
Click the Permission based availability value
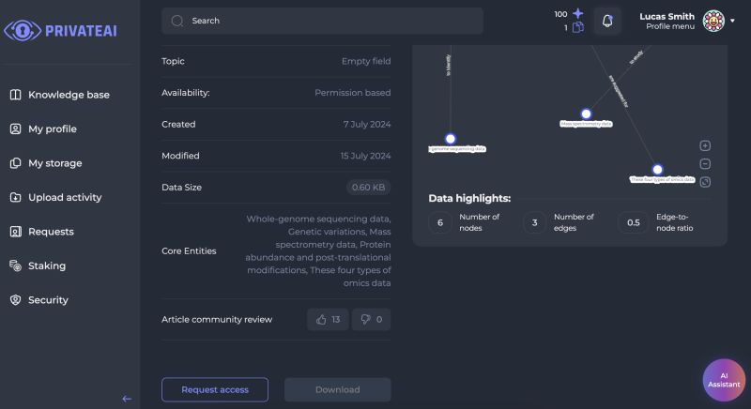tap(353, 92)
